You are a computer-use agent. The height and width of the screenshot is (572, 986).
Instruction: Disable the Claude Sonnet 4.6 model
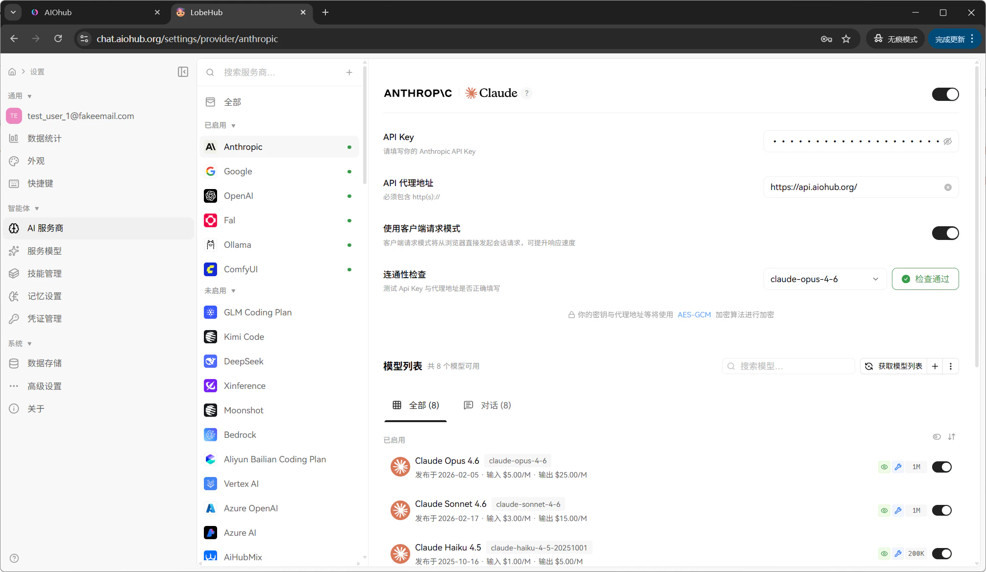pos(942,510)
